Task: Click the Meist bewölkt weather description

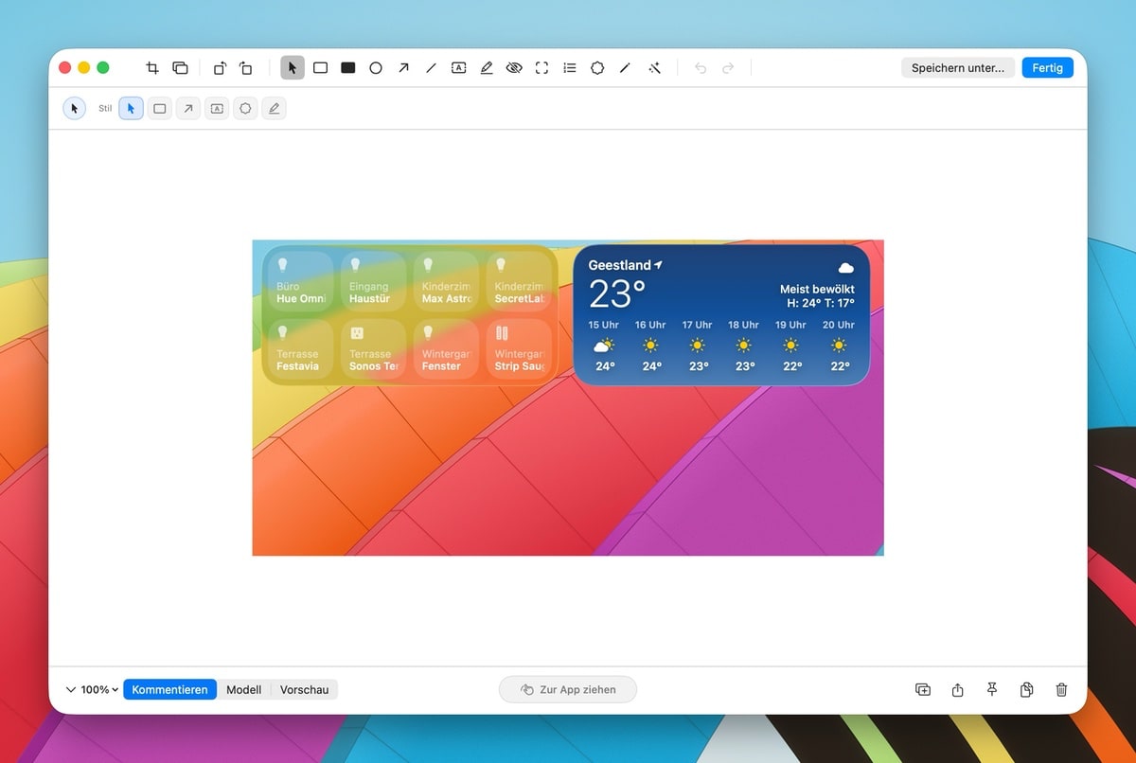Action: click(817, 289)
